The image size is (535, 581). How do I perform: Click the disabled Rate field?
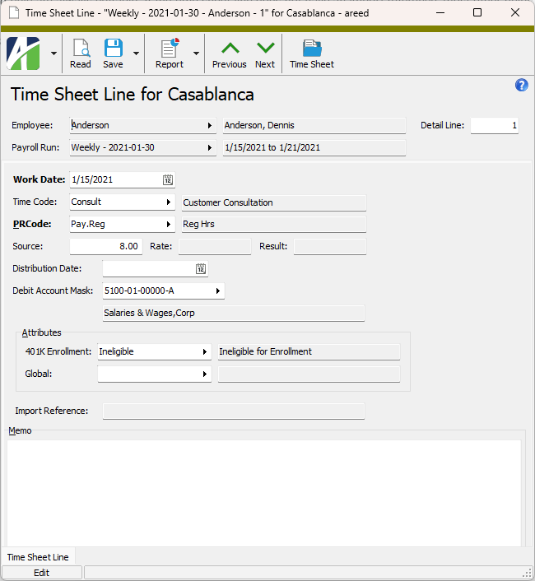215,246
